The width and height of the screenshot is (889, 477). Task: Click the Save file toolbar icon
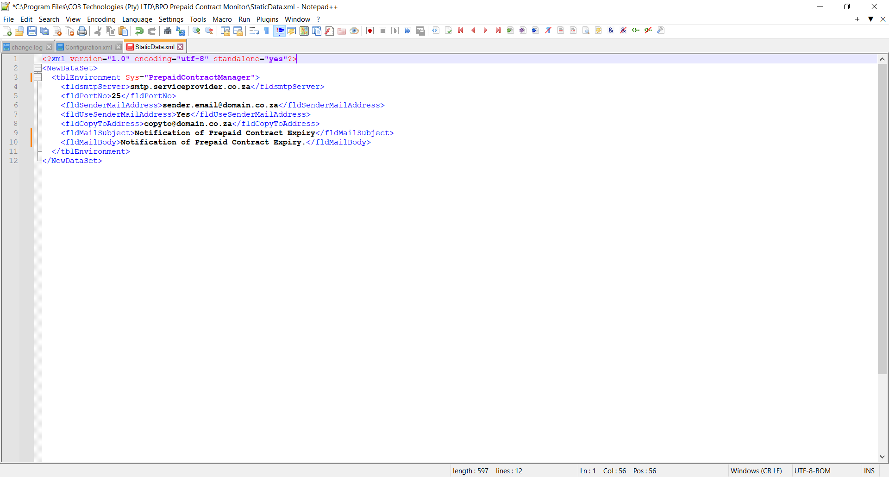[32, 31]
